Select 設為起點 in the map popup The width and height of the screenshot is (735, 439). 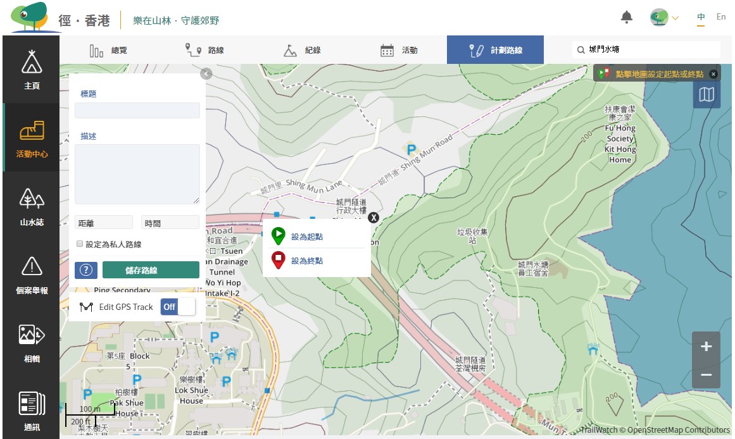click(x=306, y=237)
